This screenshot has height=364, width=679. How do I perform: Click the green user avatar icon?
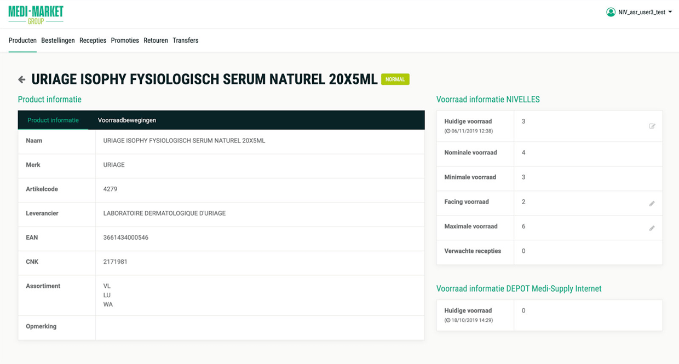pyautogui.click(x=609, y=12)
